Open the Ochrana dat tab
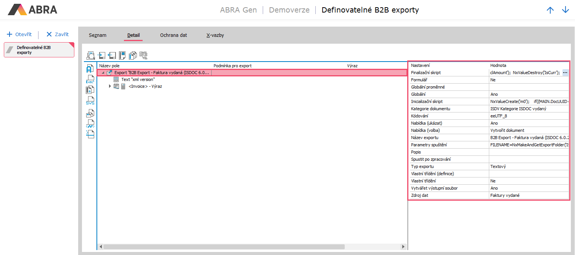575x255 pixels. coord(173,35)
